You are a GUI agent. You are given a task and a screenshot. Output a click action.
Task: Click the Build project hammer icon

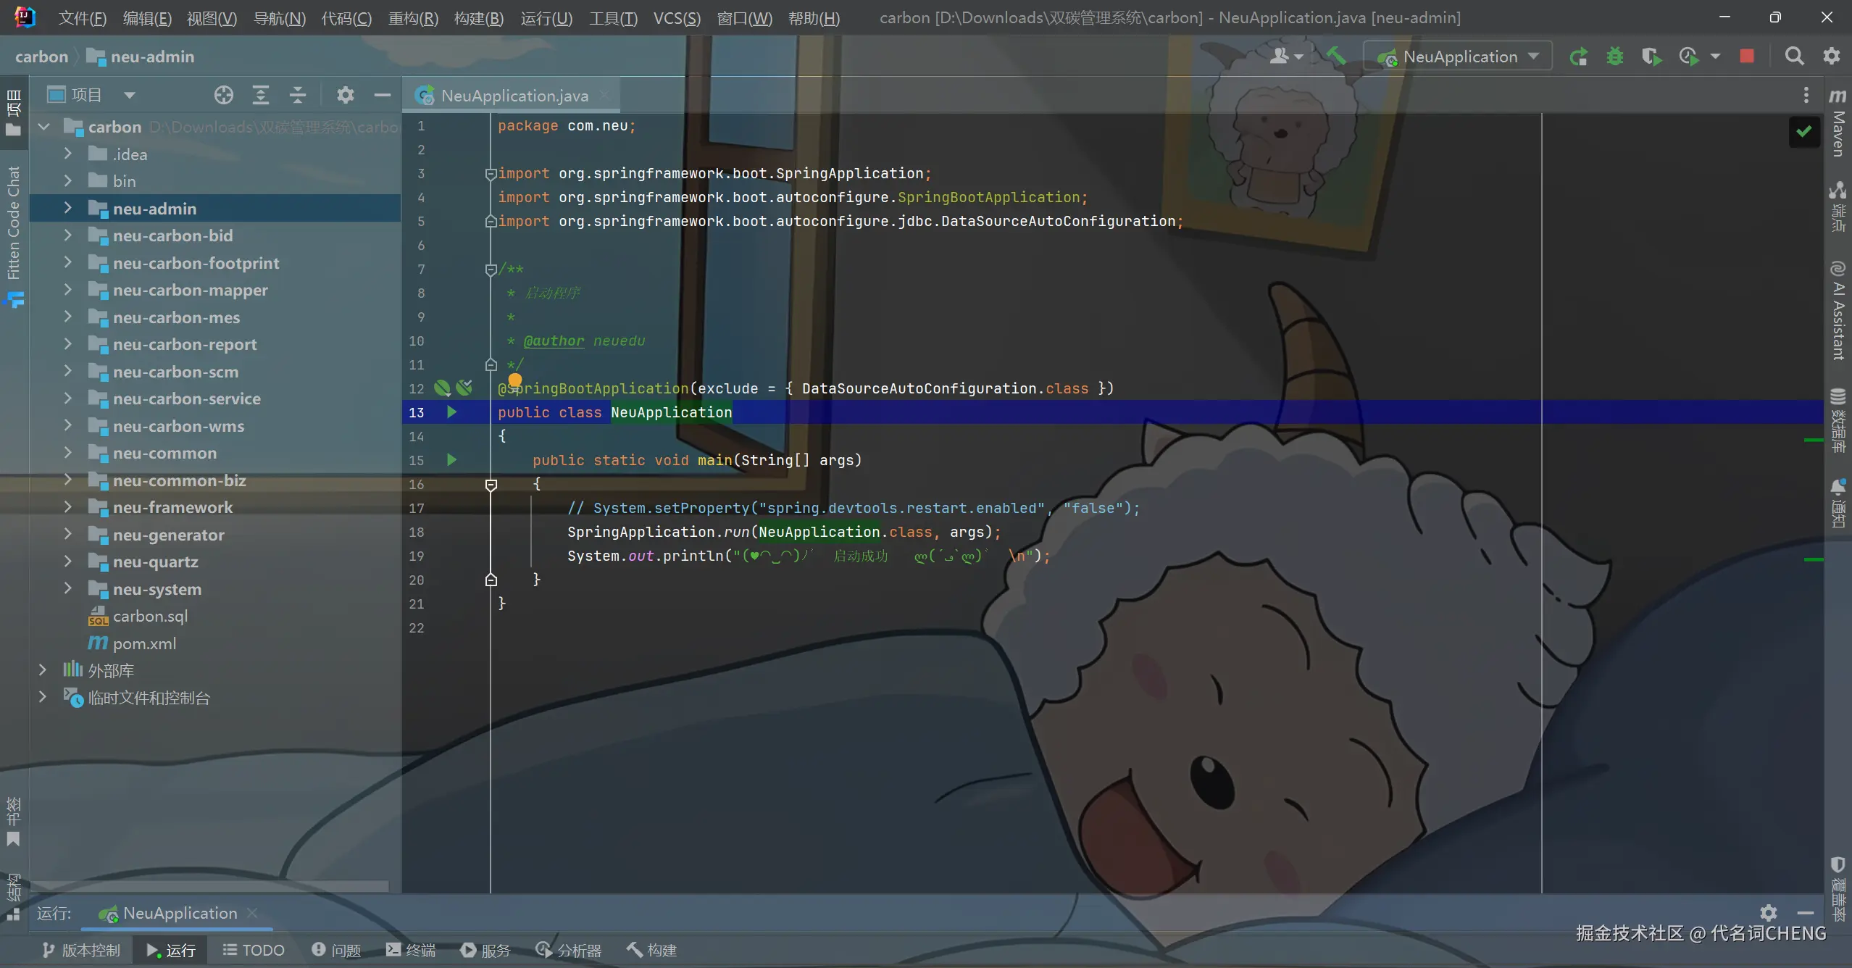click(x=1335, y=56)
